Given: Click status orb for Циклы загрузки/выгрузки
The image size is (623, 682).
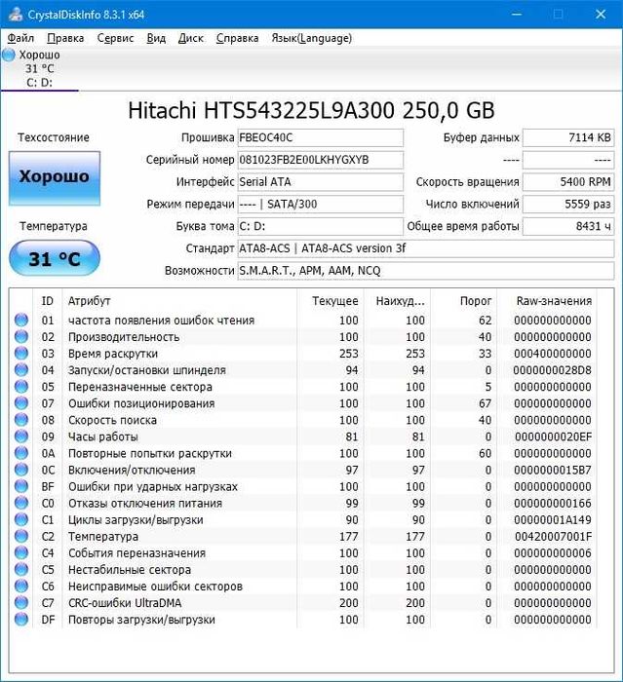Looking at the screenshot, I should click(20, 519).
